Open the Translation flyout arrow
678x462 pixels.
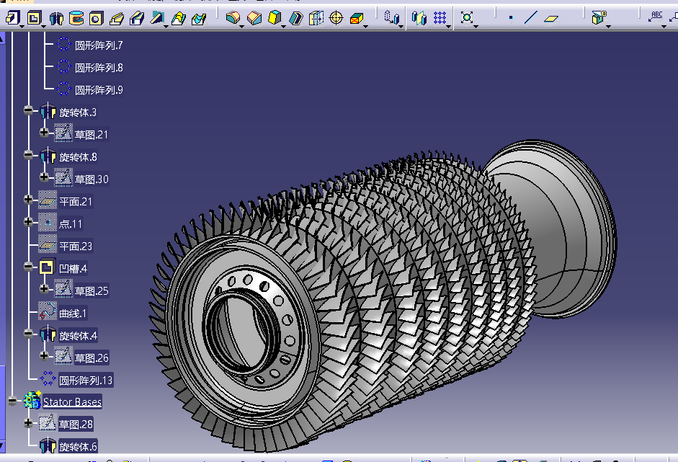click(x=401, y=27)
